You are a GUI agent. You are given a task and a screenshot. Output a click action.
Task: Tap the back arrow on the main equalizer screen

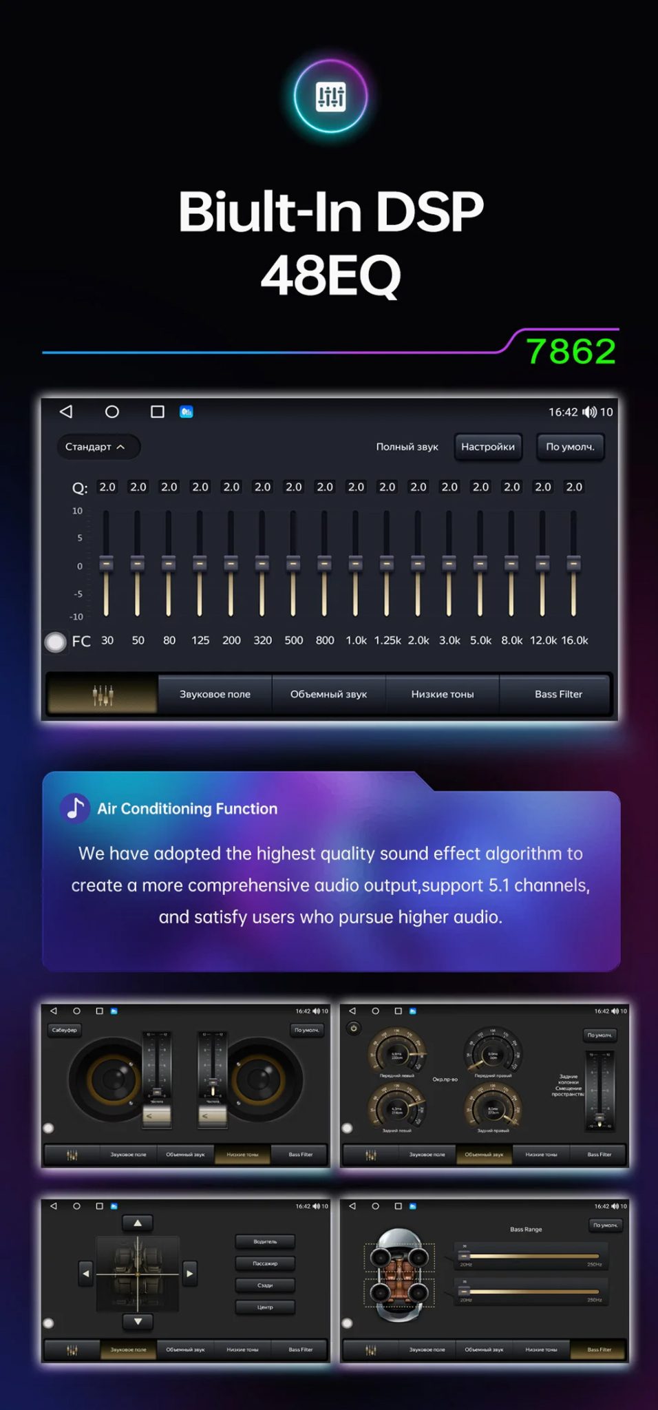point(66,411)
